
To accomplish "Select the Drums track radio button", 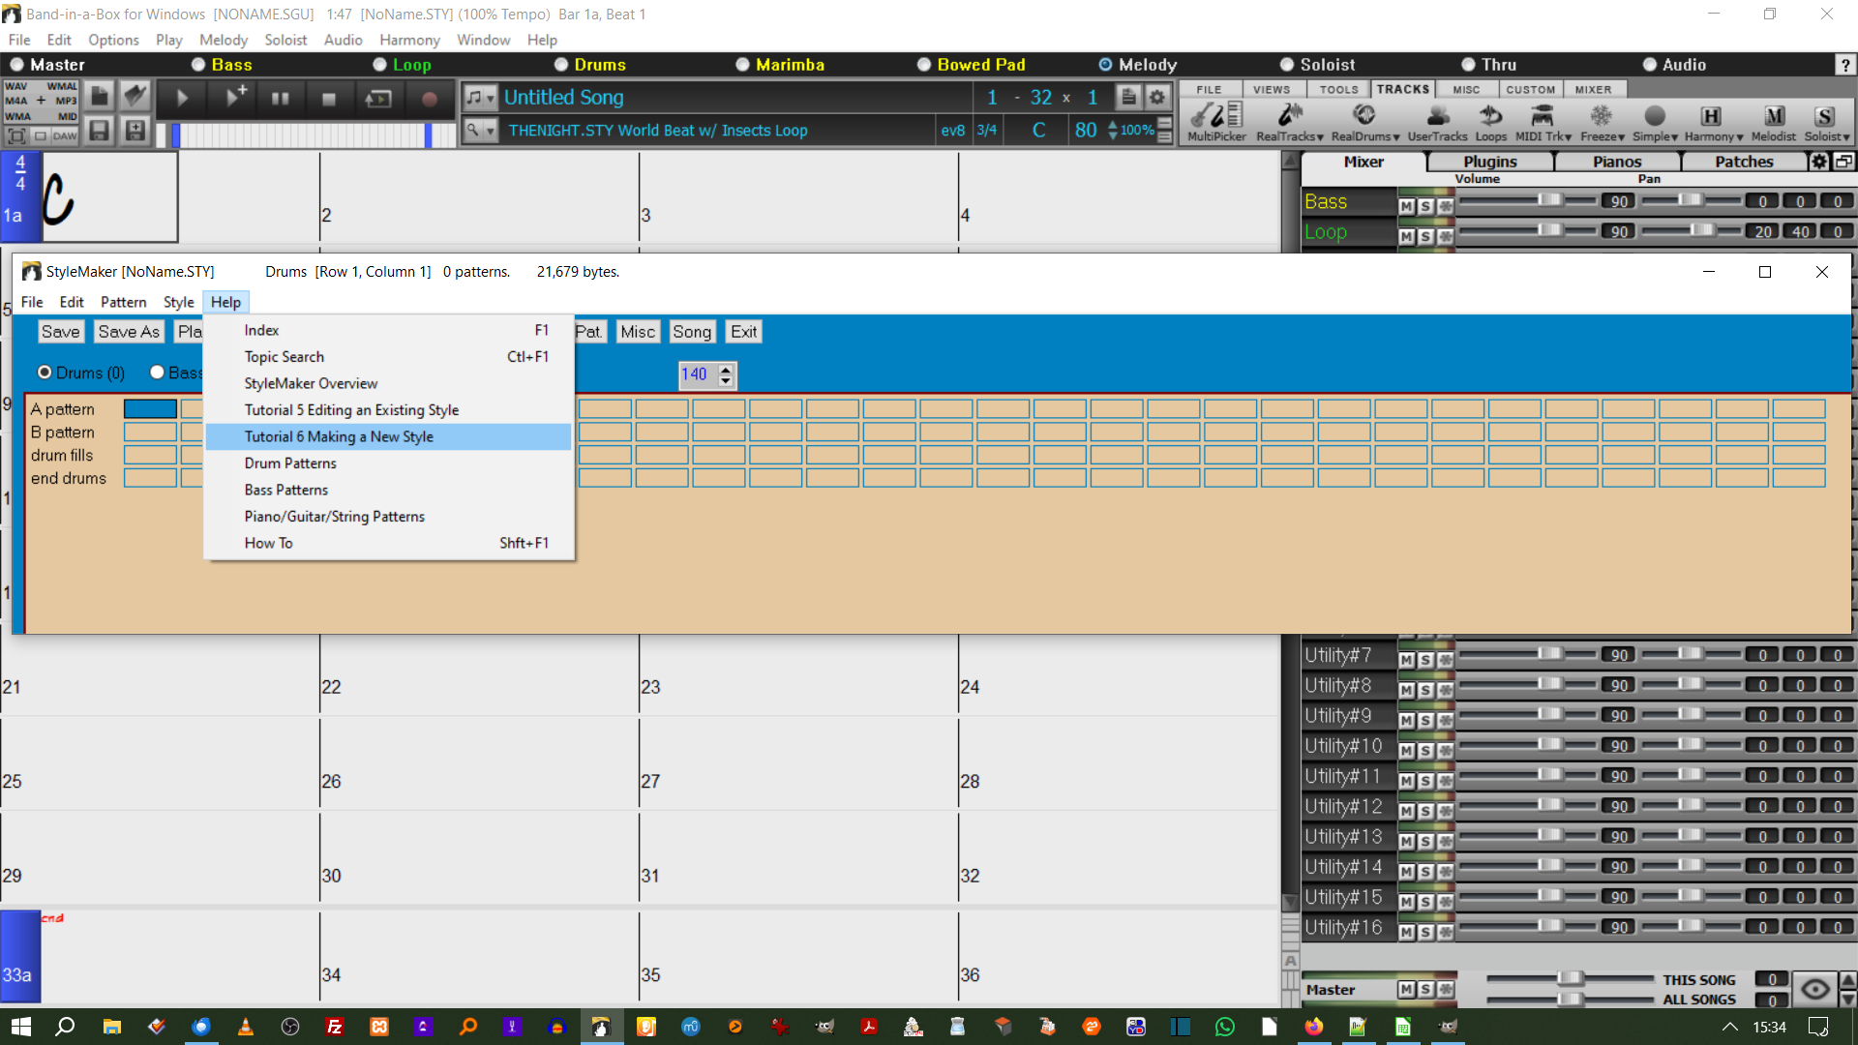I will point(561,65).
